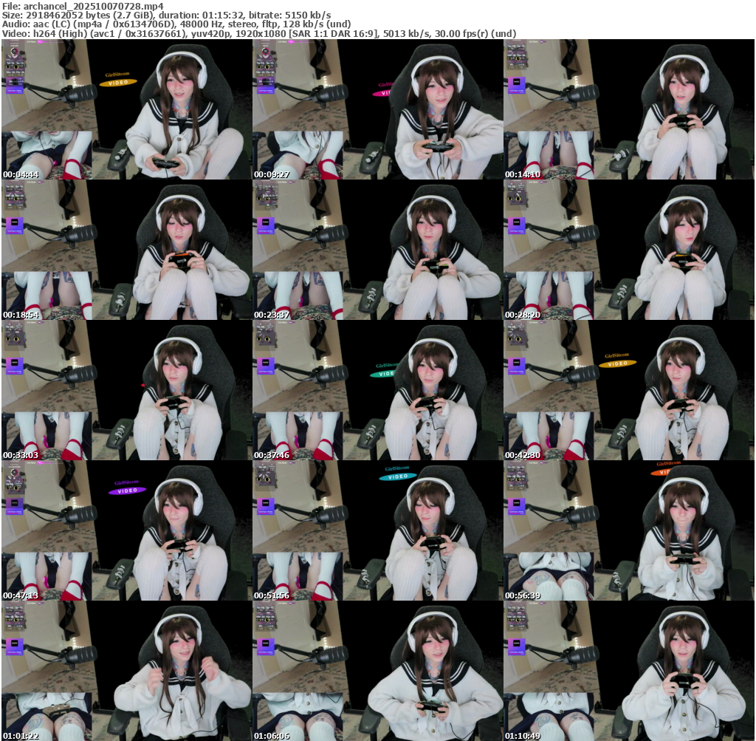Select the thumbnail stamped 00:37:46
Viewport: 756px width, 741px height.
pos(377,390)
